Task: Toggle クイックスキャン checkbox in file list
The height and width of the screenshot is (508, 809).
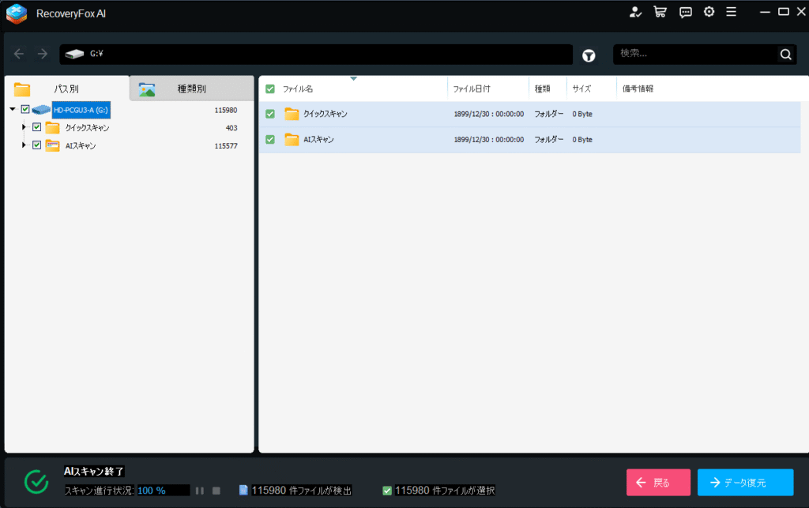Action: point(270,114)
